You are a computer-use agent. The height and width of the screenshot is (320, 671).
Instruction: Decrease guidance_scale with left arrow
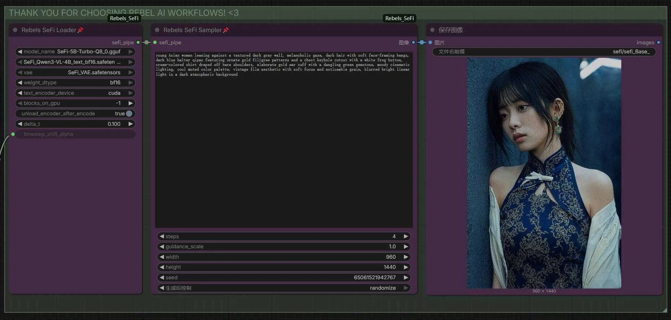[x=162, y=246]
